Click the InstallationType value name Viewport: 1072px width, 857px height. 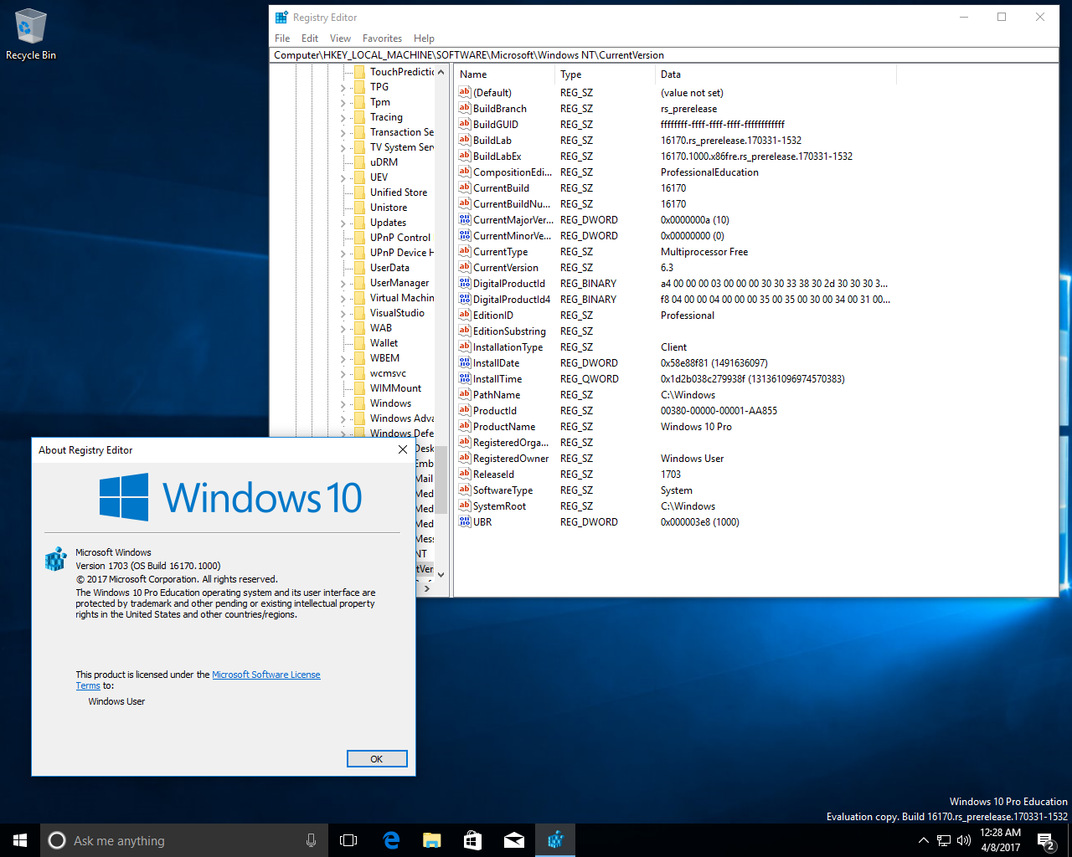(508, 346)
